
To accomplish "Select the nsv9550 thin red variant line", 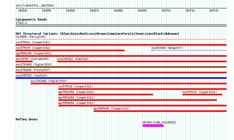I will [121, 39].
